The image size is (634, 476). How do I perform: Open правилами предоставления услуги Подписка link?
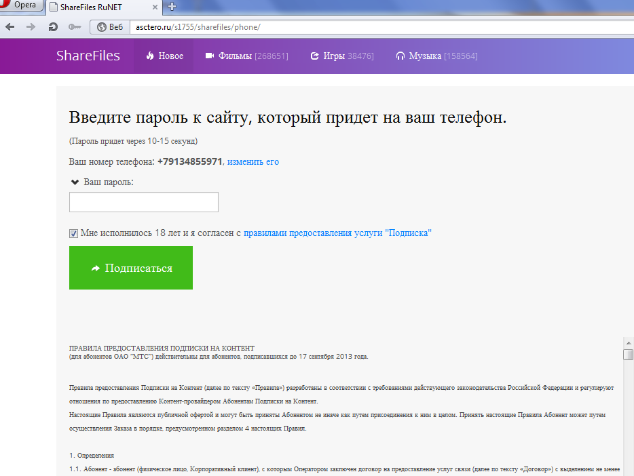click(x=337, y=233)
